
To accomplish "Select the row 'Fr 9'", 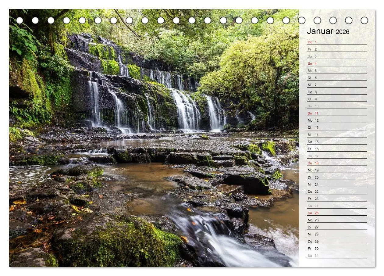I will click(337, 99).
